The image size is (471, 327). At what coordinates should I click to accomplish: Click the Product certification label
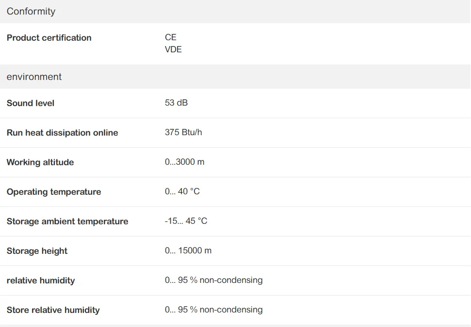pyautogui.click(x=49, y=38)
